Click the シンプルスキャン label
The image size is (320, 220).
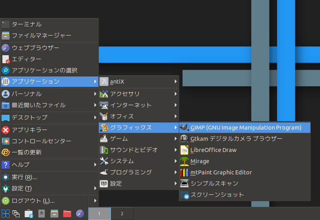point(214,184)
